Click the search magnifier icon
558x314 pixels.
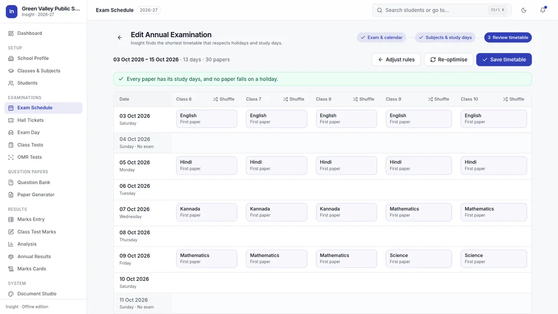tap(380, 10)
